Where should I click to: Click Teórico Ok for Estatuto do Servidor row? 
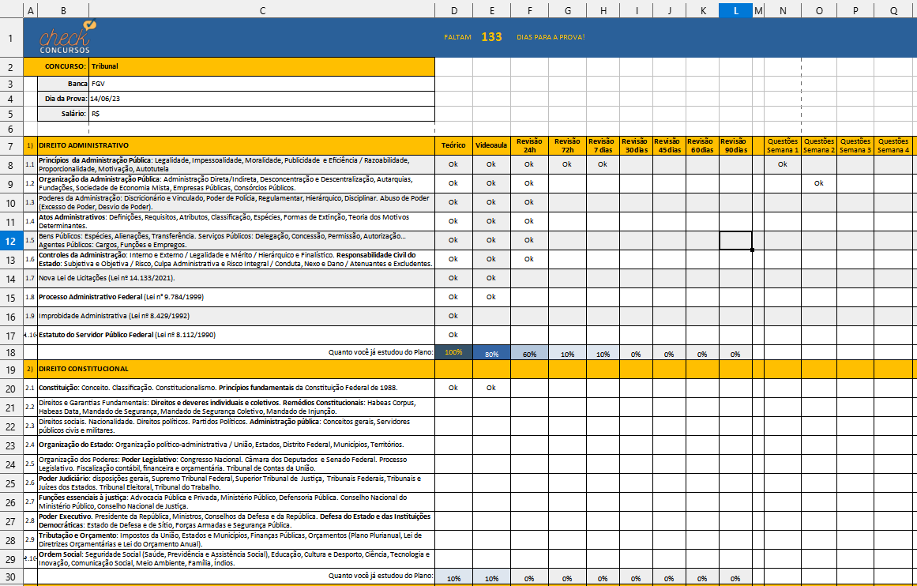point(453,335)
